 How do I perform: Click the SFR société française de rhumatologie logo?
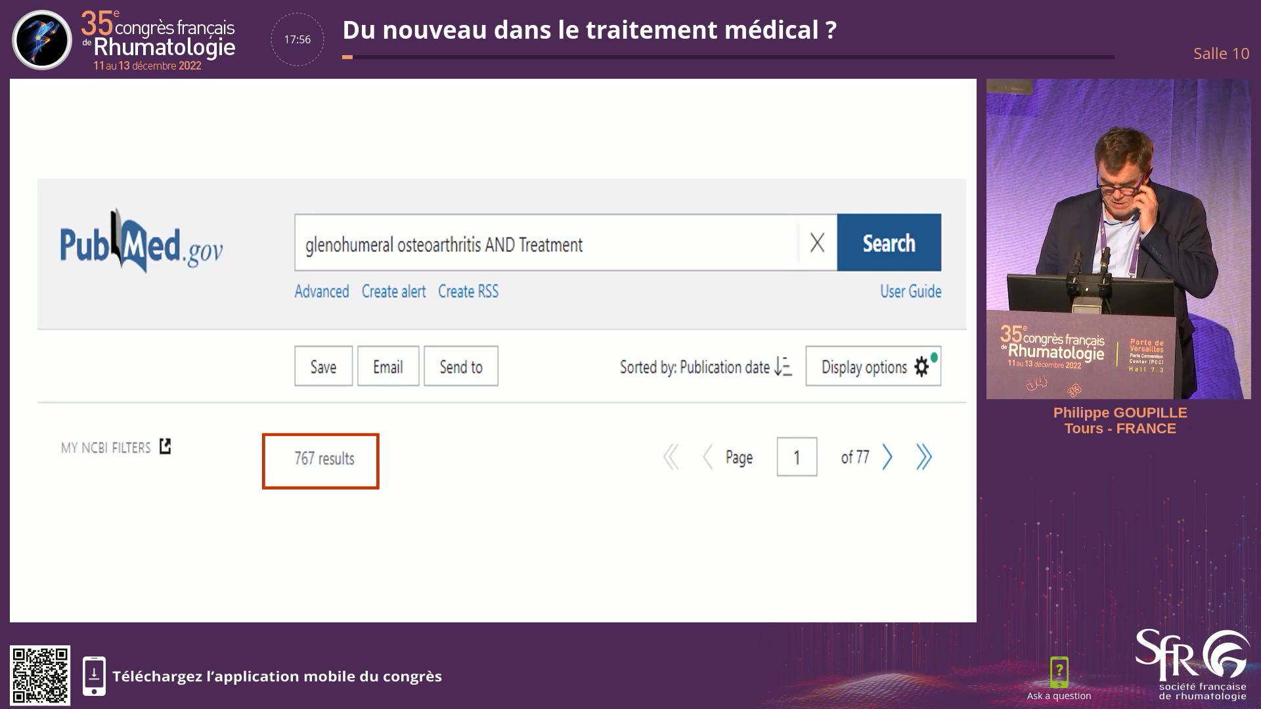(1193, 665)
